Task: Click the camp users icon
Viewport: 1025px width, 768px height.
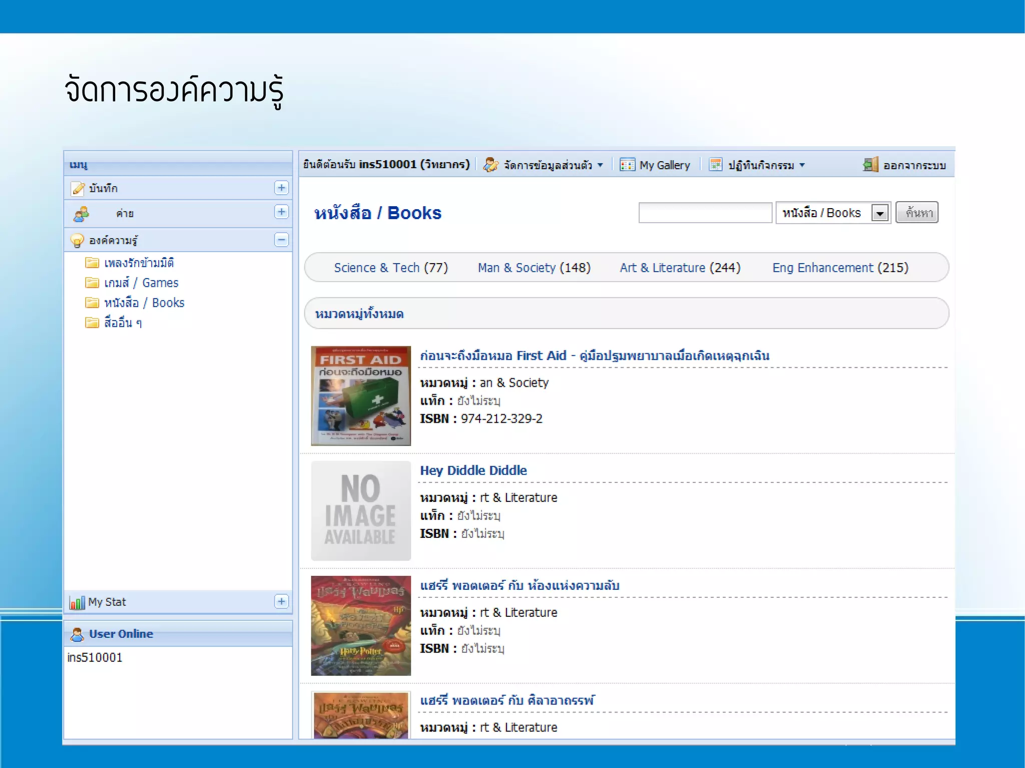Action: 81,214
